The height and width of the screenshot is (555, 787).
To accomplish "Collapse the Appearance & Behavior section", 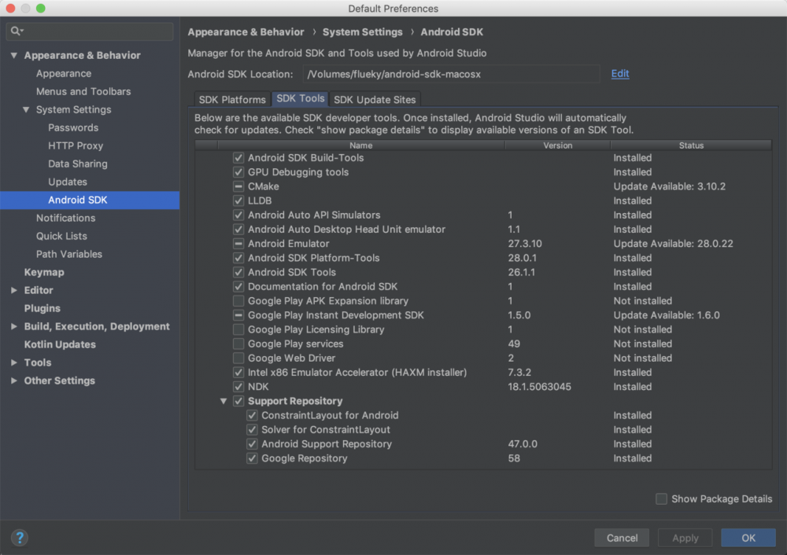I will [13, 56].
